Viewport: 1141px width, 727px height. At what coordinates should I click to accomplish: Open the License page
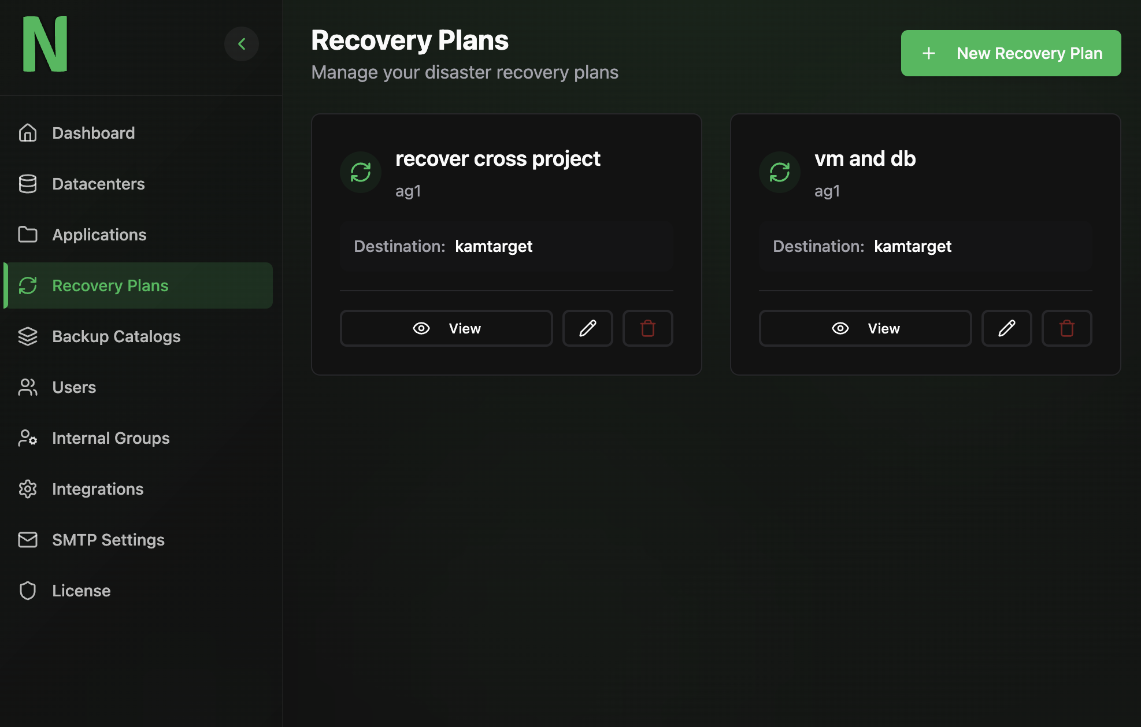coord(81,591)
